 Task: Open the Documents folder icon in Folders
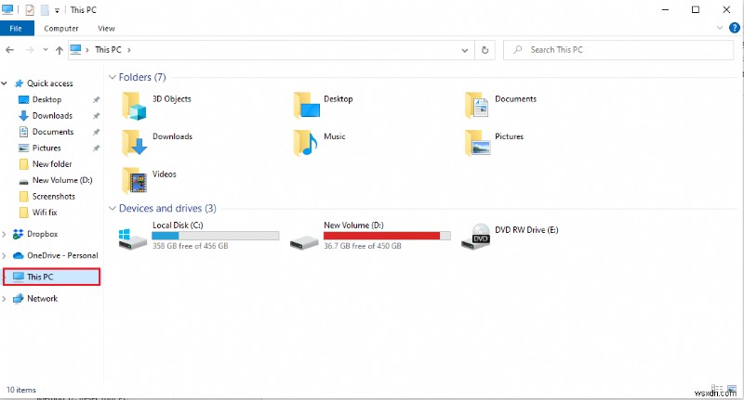coord(477,105)
